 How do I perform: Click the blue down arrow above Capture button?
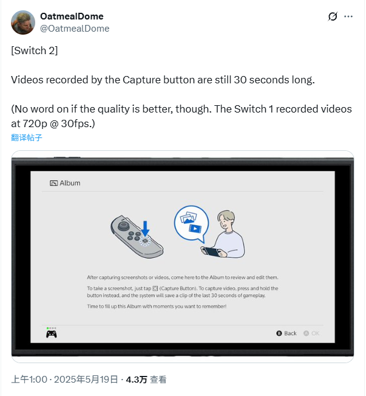(x=145, y=228)
